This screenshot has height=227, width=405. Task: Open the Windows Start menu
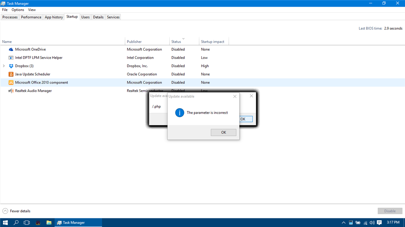click(x=5, y=222)
